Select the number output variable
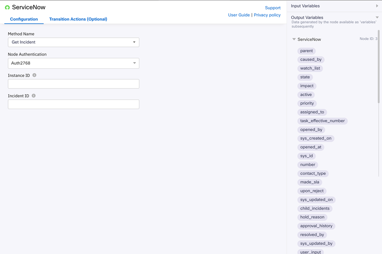This screenshot has height=254, width=382. tap(308, 165)
